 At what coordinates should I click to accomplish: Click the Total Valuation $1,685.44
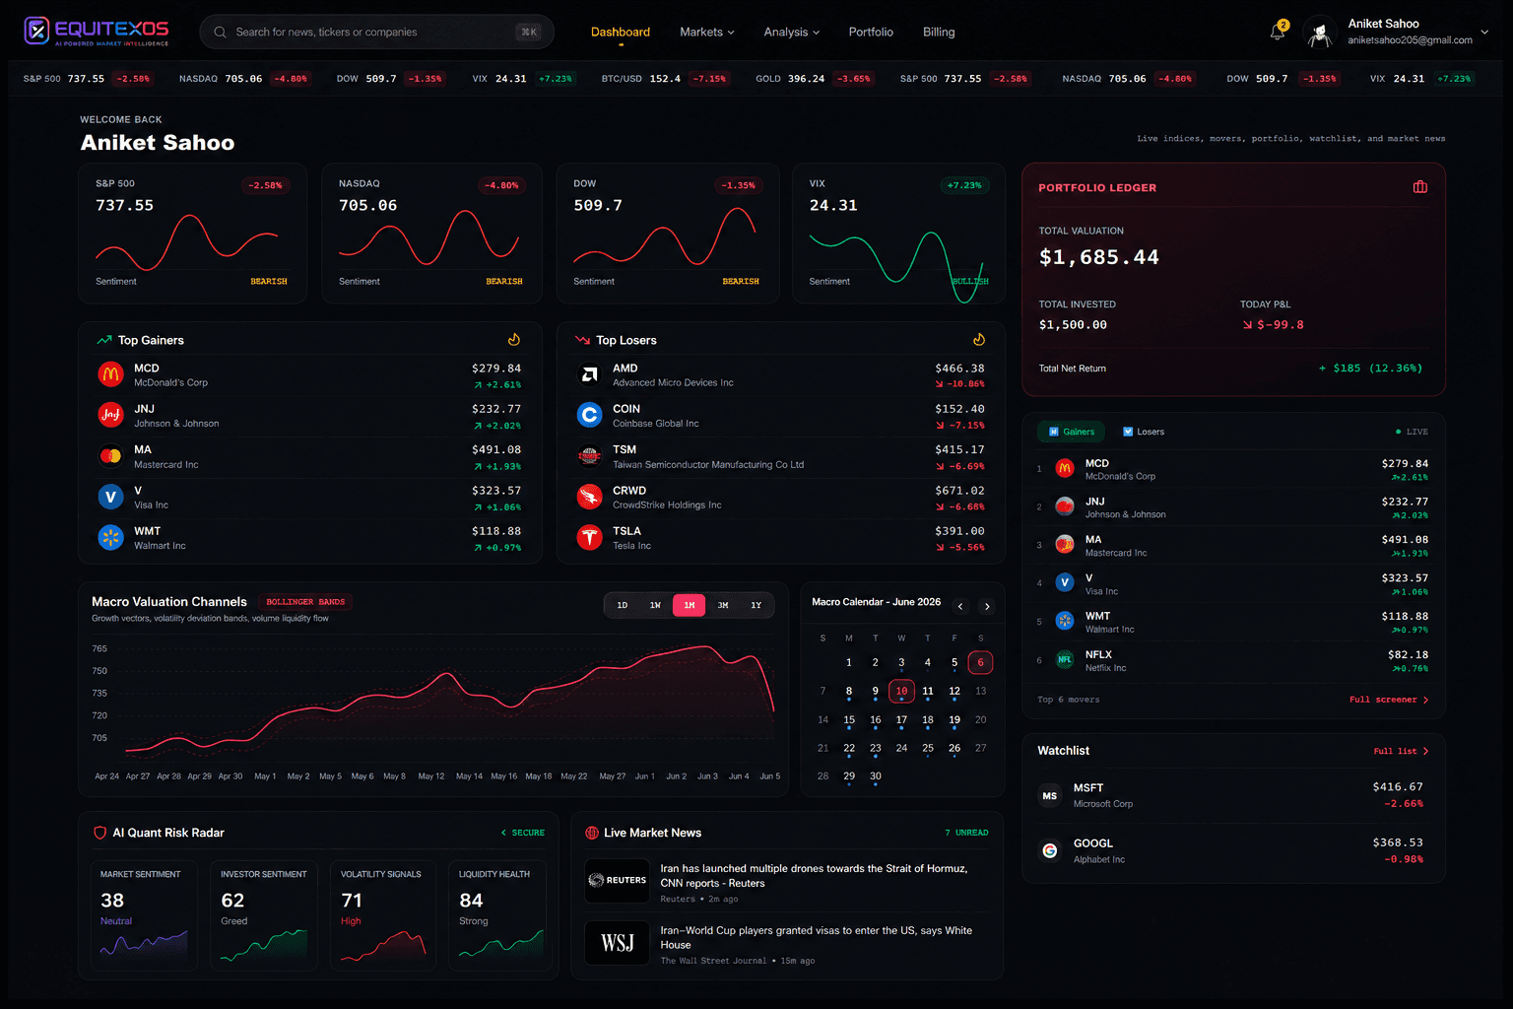tap(1099, 257)
